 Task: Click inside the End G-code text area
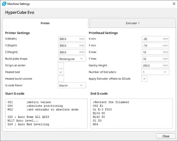pos(132,113)
